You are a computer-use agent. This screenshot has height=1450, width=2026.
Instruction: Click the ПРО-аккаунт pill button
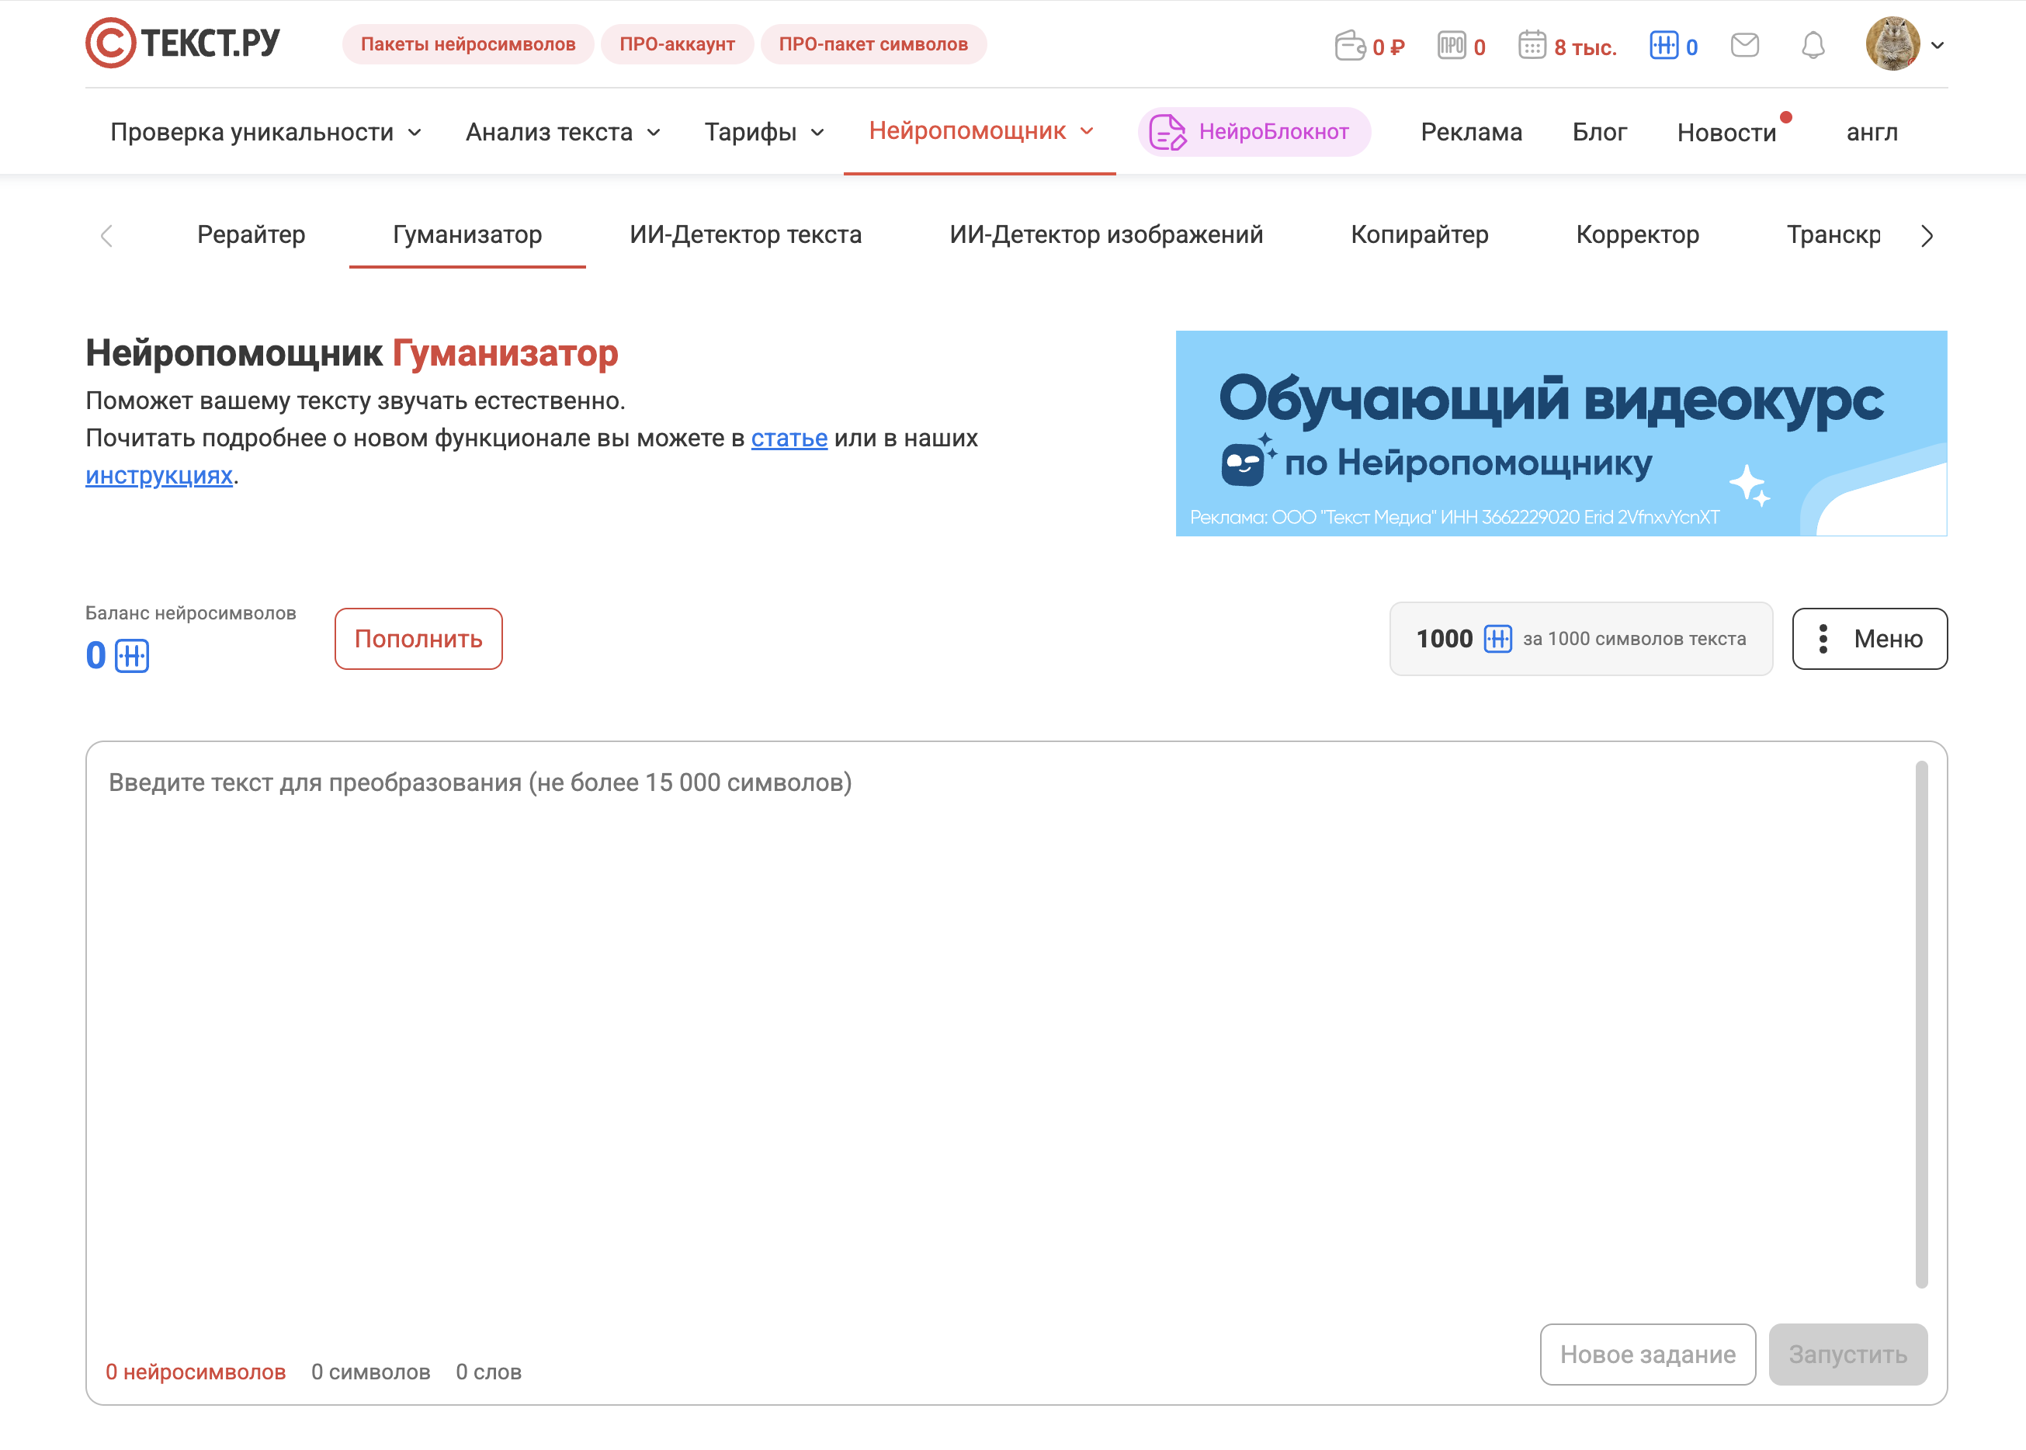677,45
